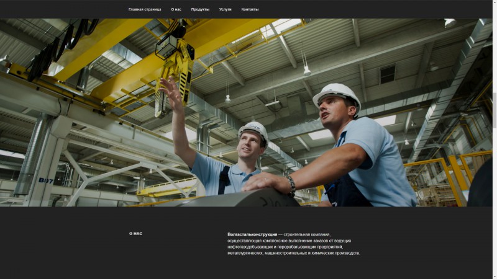Click the word нефтегазодобывающих in the description
This screenshot has width=497, height=279.
pos(250,247)
